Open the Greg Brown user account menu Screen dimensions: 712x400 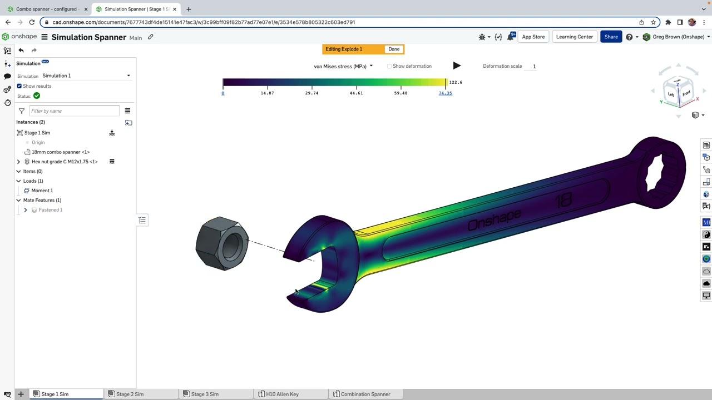tap(677, 37)
